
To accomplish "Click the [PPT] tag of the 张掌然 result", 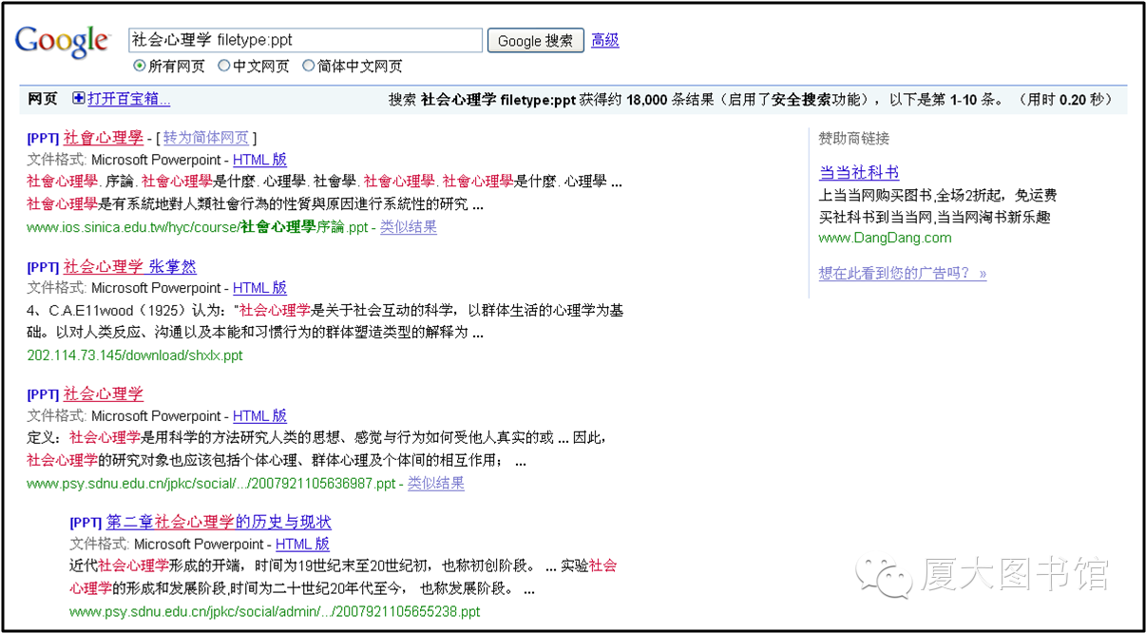I will pyautogui.click(x=44, y=268).
